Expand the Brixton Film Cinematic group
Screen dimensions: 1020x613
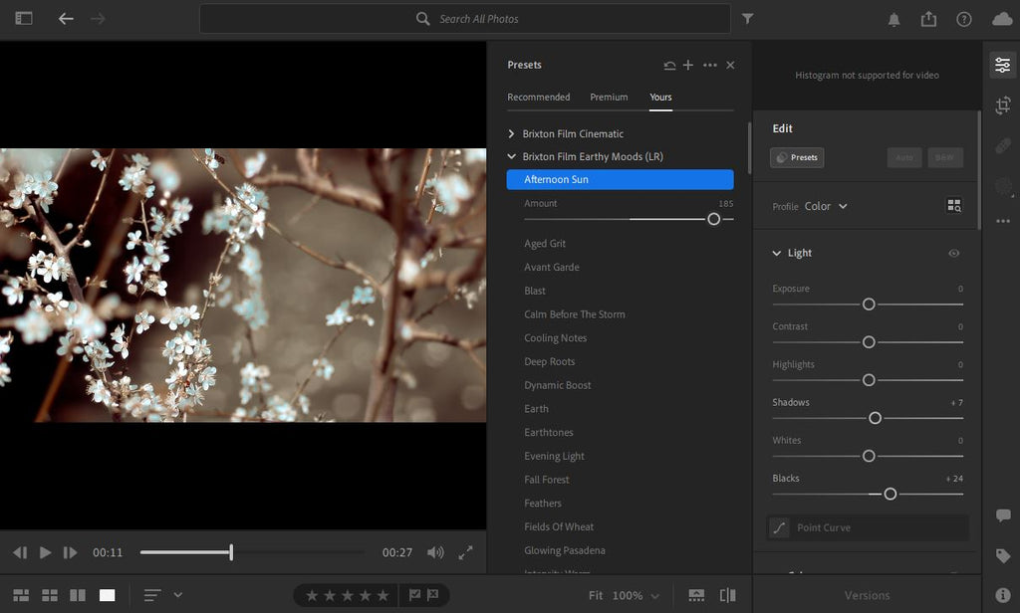512,133
